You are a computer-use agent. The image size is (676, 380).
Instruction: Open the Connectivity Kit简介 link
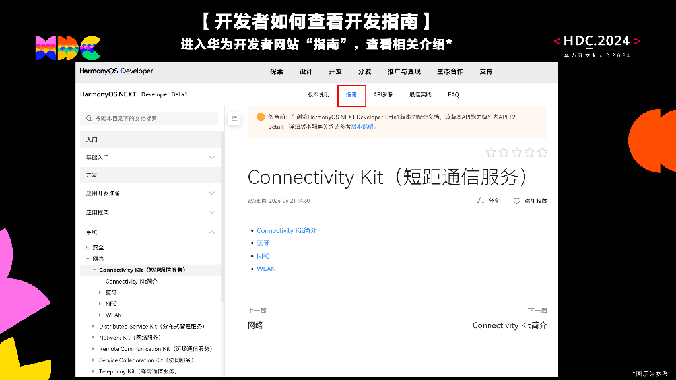(x=287, y=230)
